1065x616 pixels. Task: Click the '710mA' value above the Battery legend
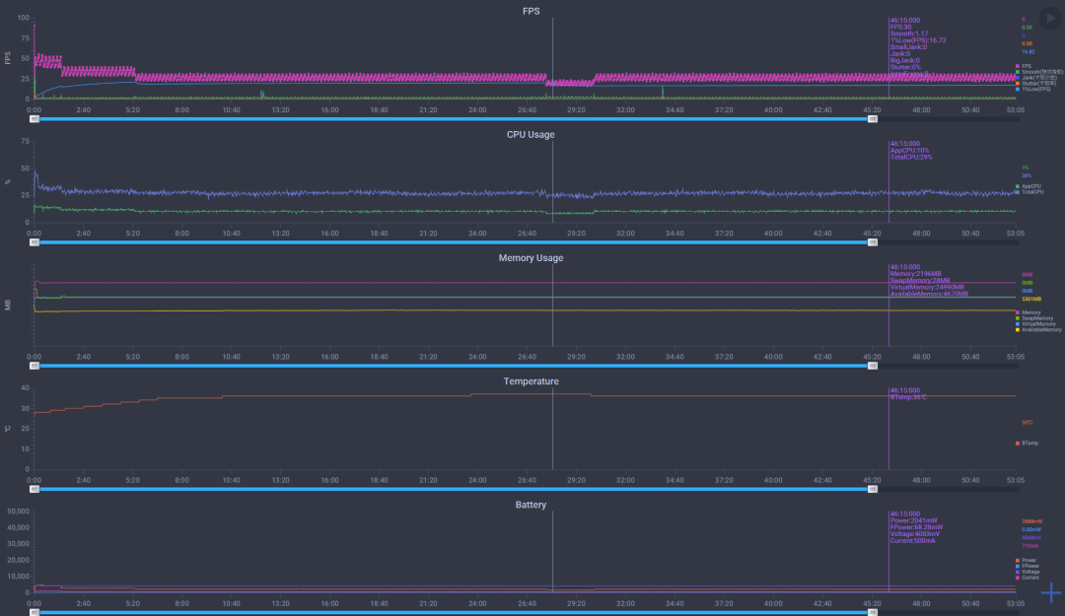[1029, 545]
